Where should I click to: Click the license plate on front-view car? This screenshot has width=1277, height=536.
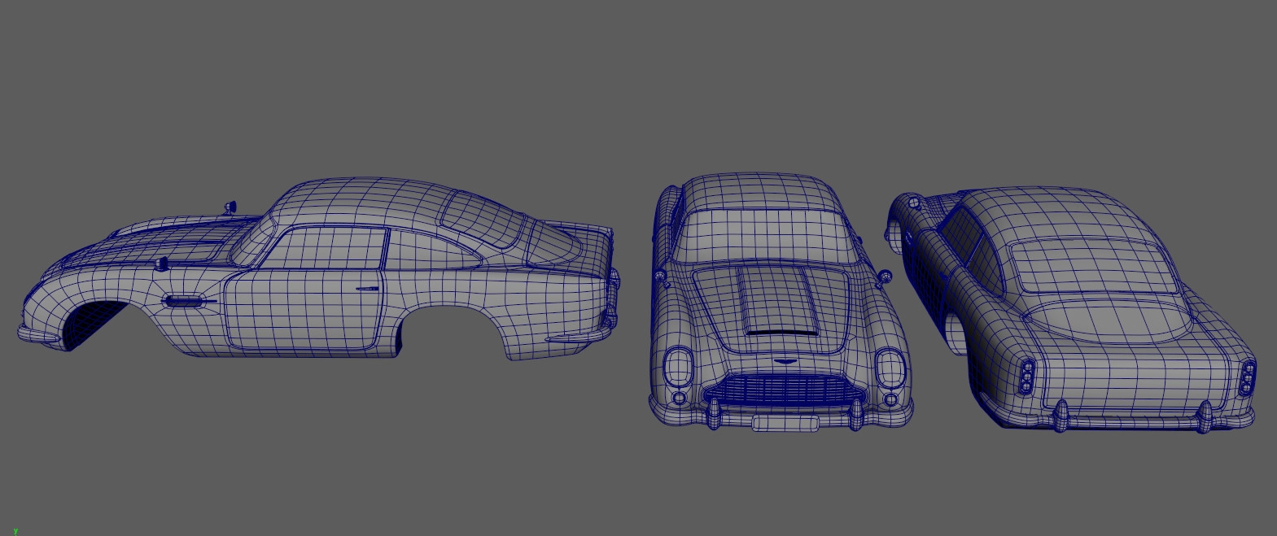coord(785,423)
